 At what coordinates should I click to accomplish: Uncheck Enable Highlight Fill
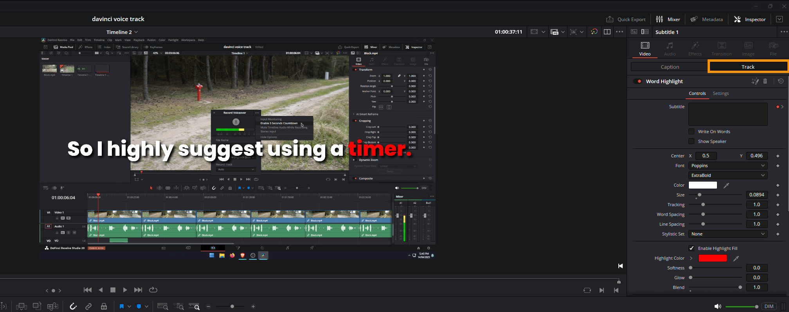pyautogui.click(x=691, y=248)
